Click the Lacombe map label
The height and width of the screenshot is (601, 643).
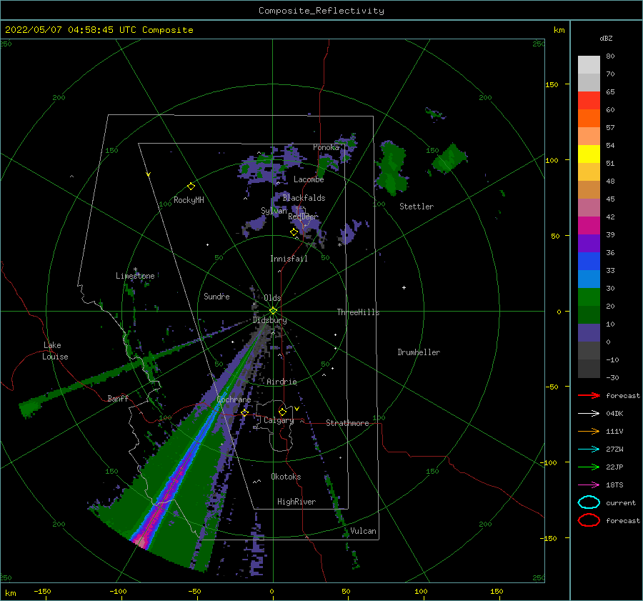309,179
